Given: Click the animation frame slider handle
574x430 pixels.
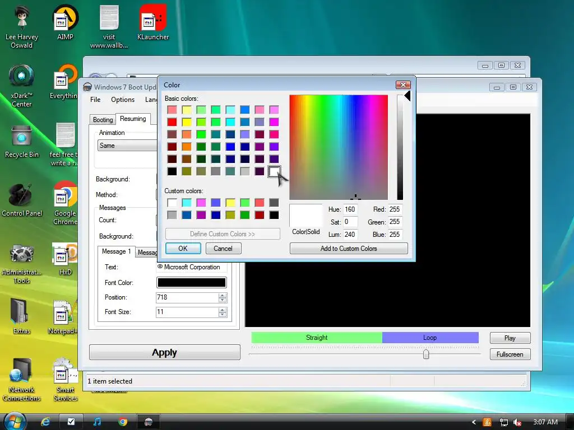Looking at the screenshot, I should (x=426, y=354).
